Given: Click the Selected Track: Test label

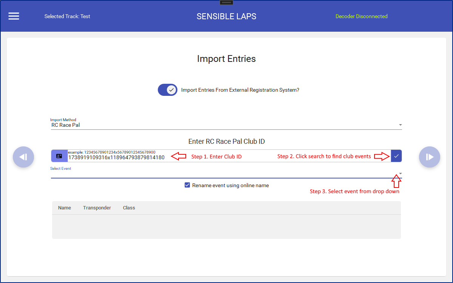Looking at the screenshot, I should click(67, 16).
